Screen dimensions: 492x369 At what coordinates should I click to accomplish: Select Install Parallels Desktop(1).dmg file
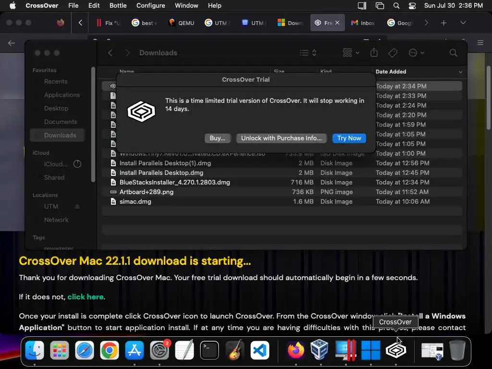(x=282, y=163)
